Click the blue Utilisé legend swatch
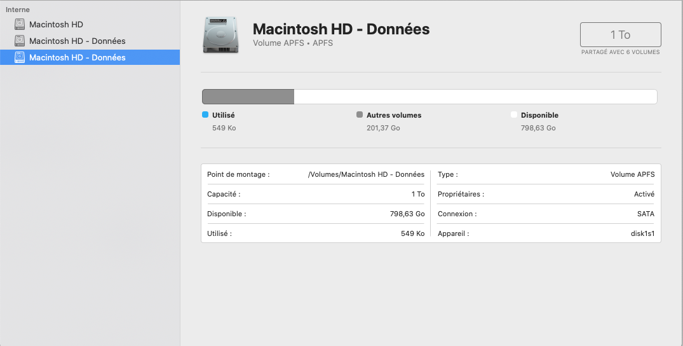This screenshot has width=683, height=346. tap(205, 115)
